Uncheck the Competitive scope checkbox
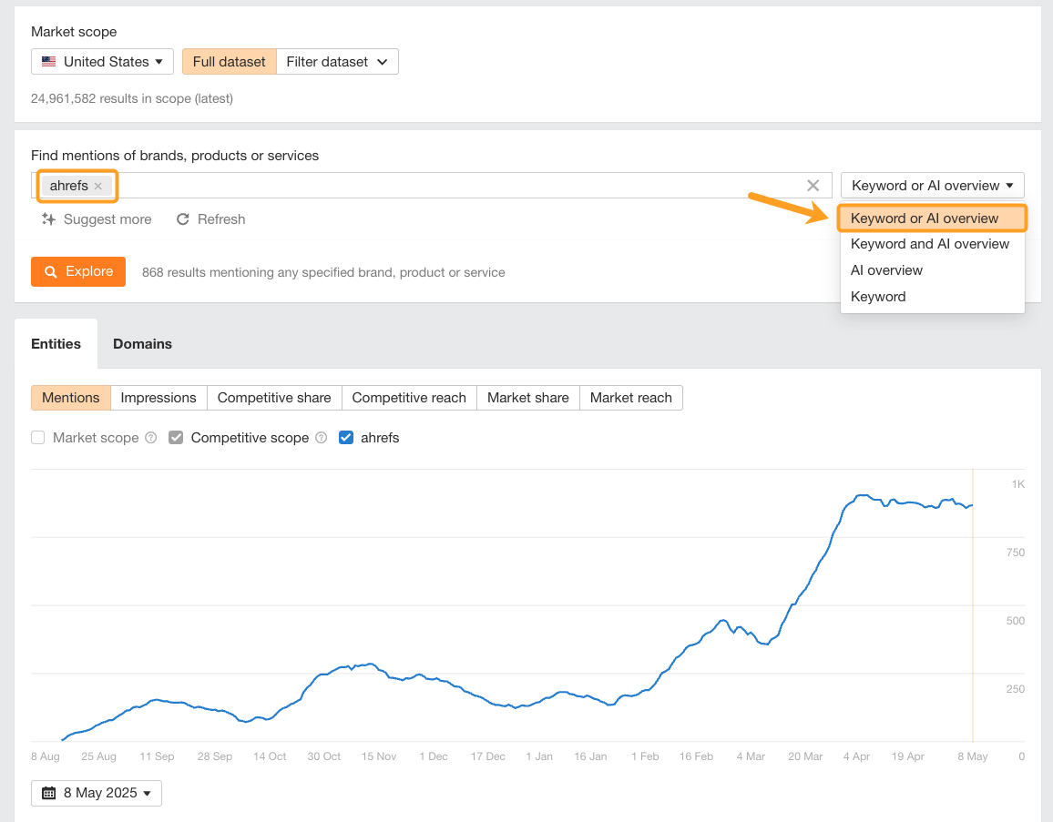The width and height of the screenshot is (1053, 822). click(x=175, y=437)
